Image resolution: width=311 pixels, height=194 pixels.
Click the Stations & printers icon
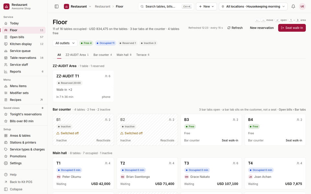6,143
